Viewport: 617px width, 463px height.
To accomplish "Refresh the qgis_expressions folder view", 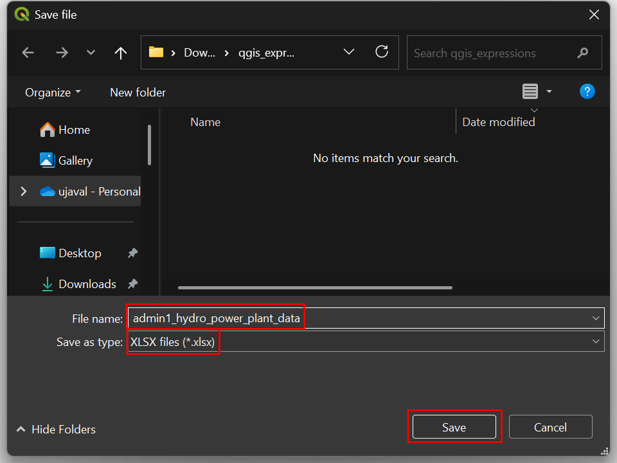I will pos(382,51).
